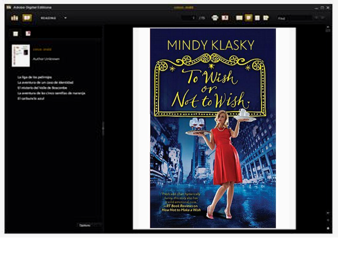The height and width of the screenshot is (253, 338).
Task: Click the page number input field
Action: (189, 18)
